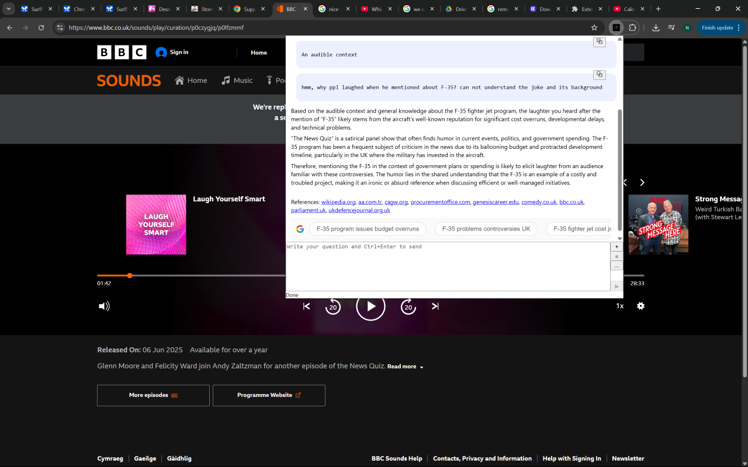This screenshot has height=467, width=748.
Task: Switch to the Extensions tab
Action: click(x=587, y=9)
